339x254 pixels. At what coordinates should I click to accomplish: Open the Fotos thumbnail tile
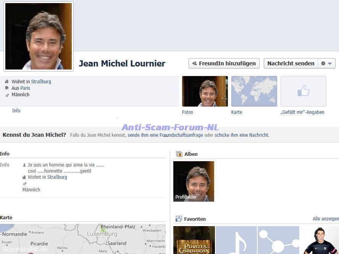205,91
